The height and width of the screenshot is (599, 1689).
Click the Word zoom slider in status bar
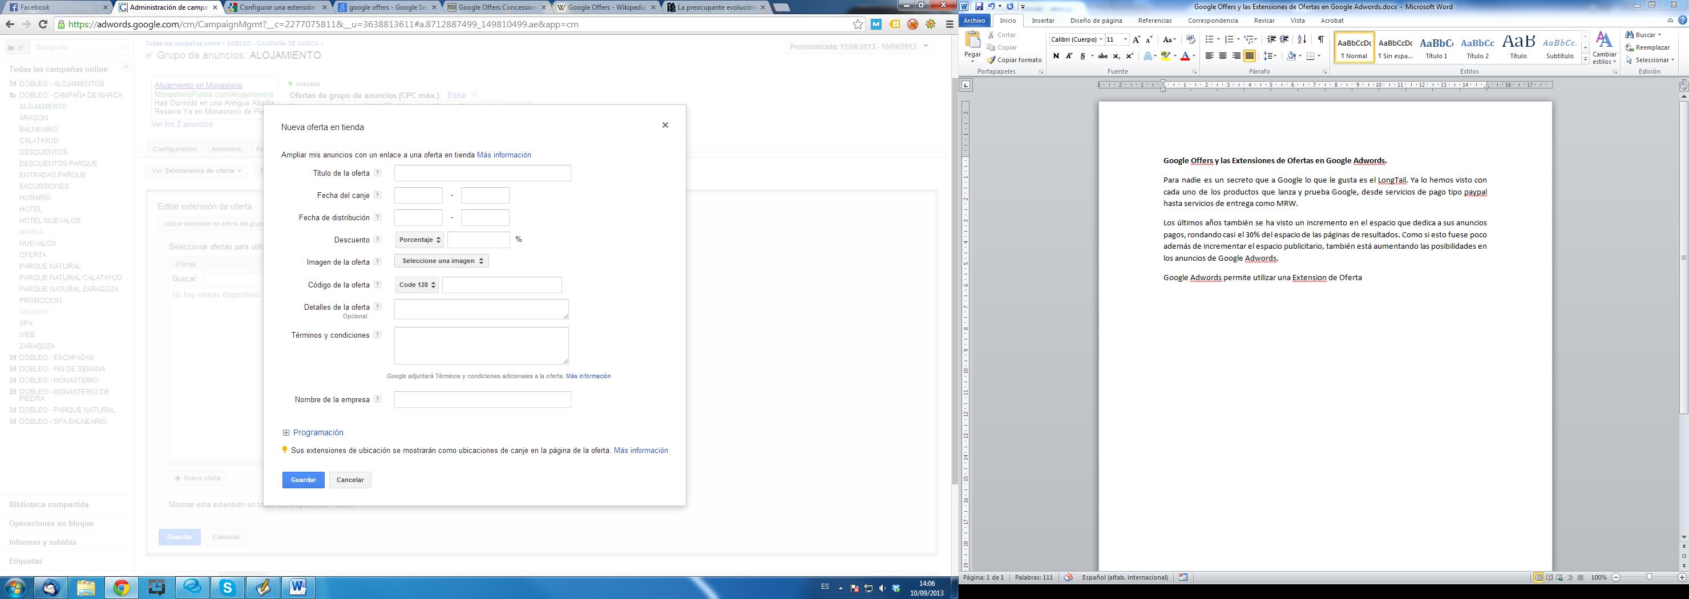click(x=1648, y=577)
